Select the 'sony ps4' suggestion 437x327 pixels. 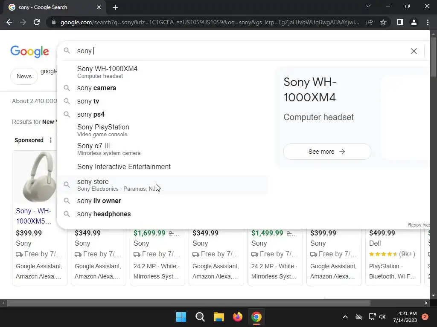click(x=163, y=114)
